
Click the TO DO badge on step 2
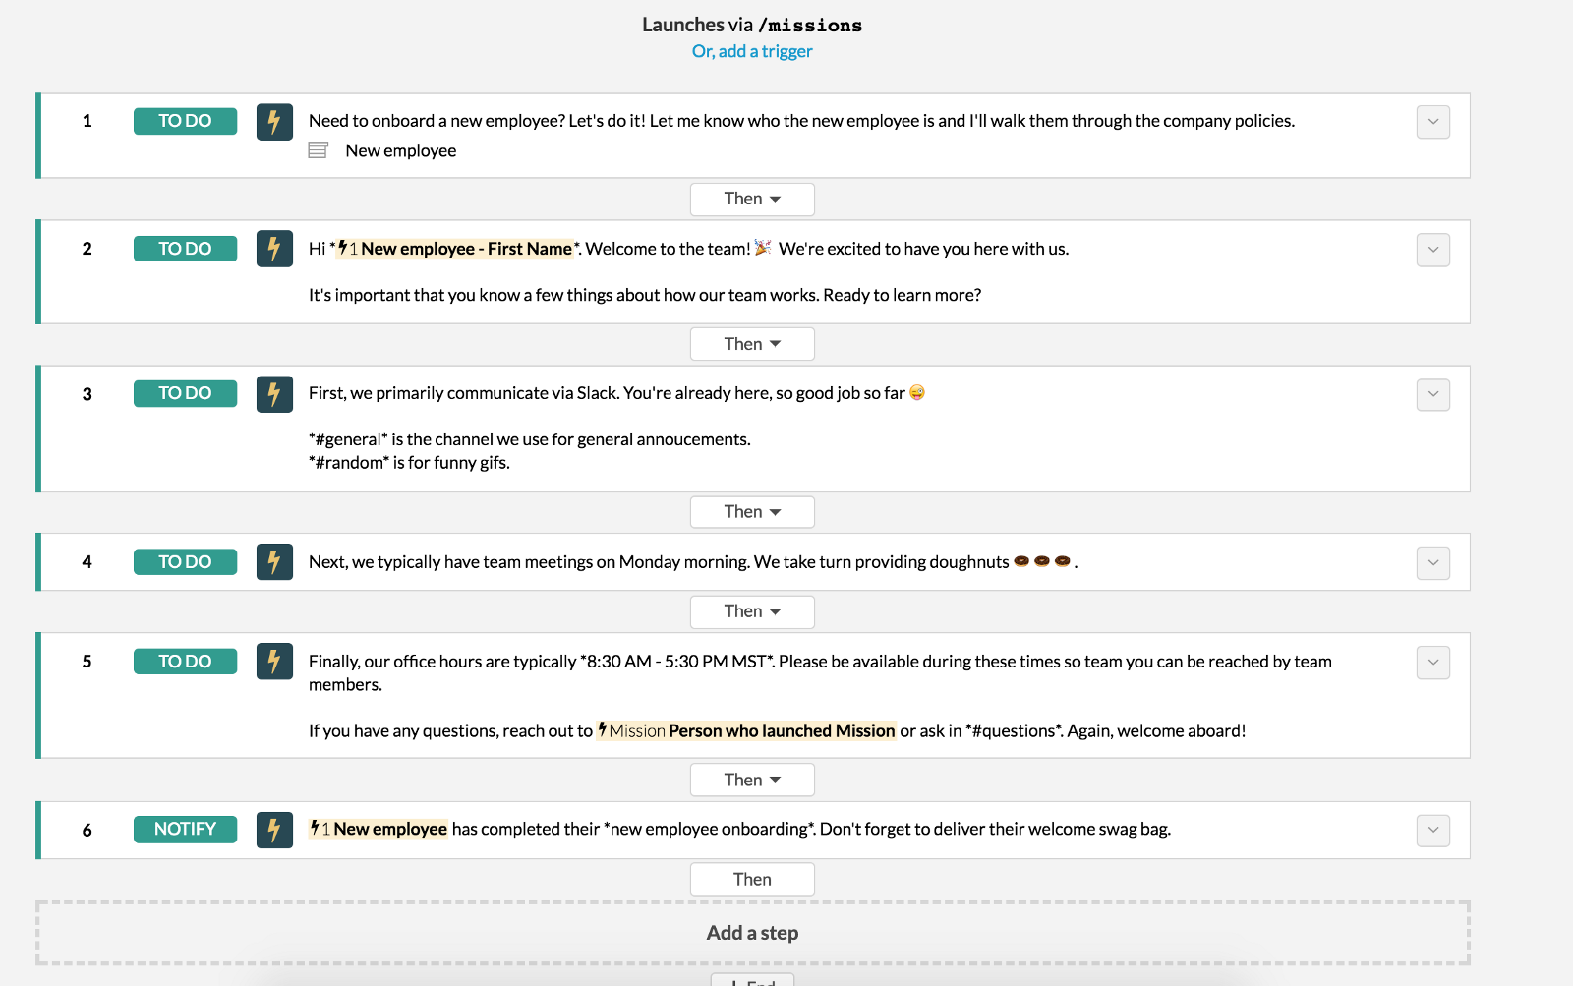(x=185, y=249)
